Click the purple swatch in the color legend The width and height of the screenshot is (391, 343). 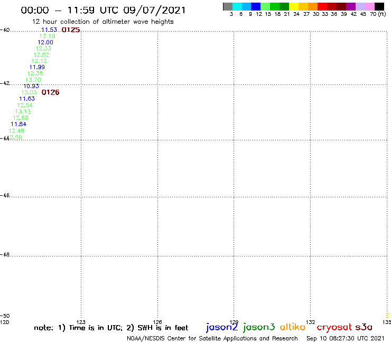[x=351, y=6]
